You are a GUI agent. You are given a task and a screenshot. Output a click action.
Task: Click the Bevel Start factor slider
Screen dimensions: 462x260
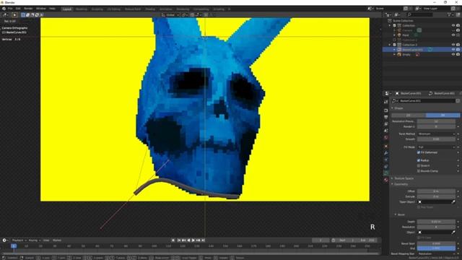tap(436, 243)
